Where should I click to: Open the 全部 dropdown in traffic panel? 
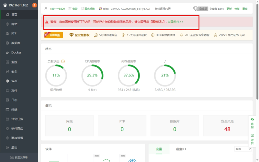[x=243, y=149]
